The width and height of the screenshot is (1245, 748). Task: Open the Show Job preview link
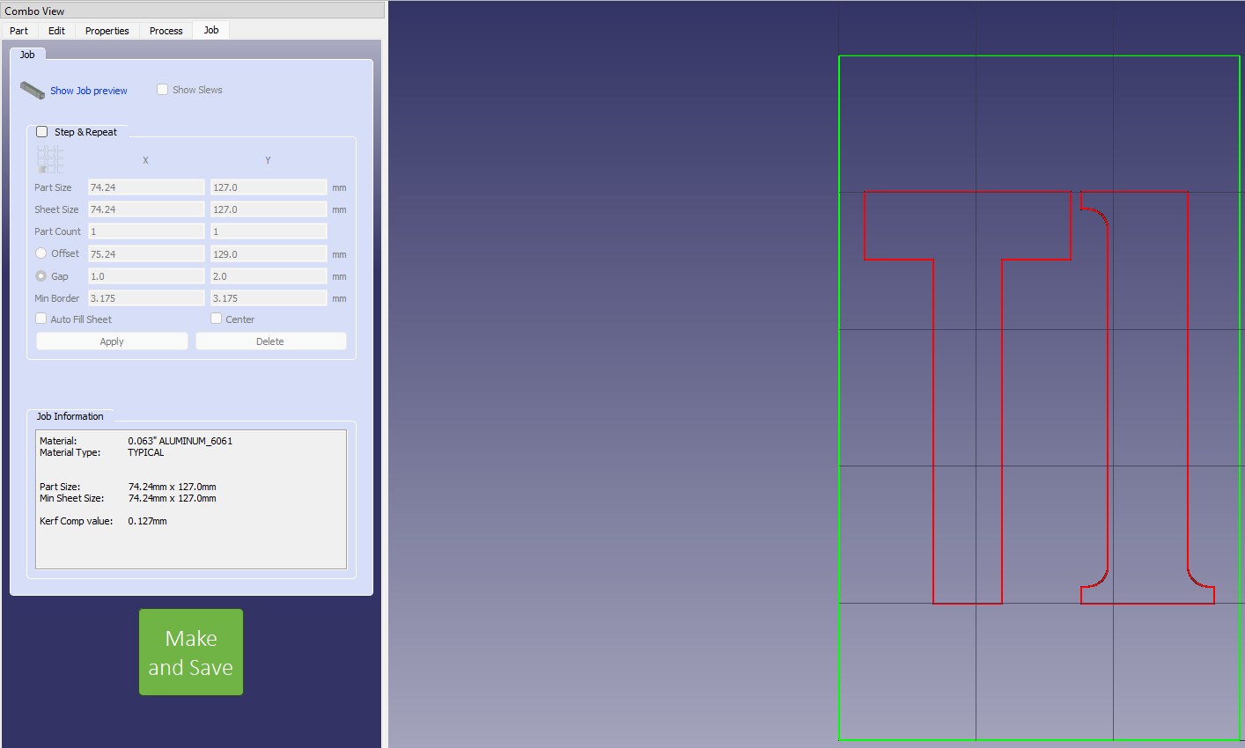88,91
